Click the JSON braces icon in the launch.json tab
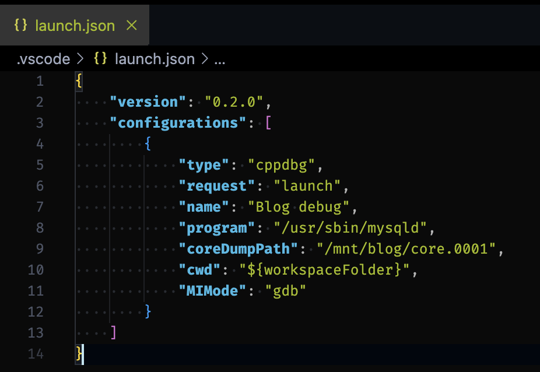Image resolution: width=540 pixels, height=372 pixels. [20, 25]
